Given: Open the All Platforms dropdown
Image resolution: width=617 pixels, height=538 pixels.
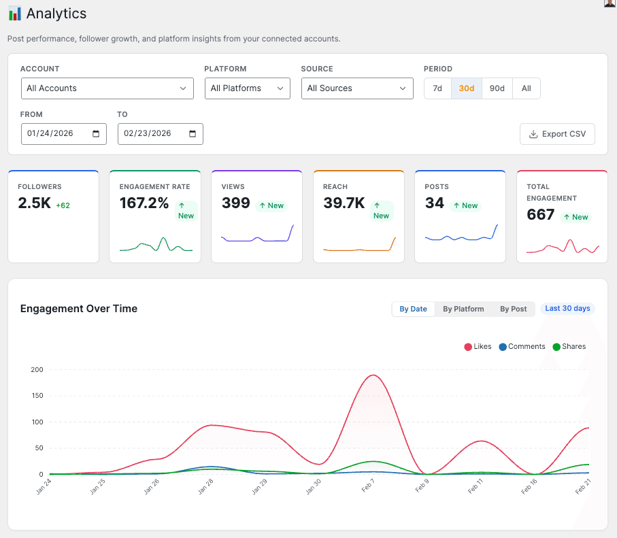Looking at the screenshot, I should (x=247, y=88).
